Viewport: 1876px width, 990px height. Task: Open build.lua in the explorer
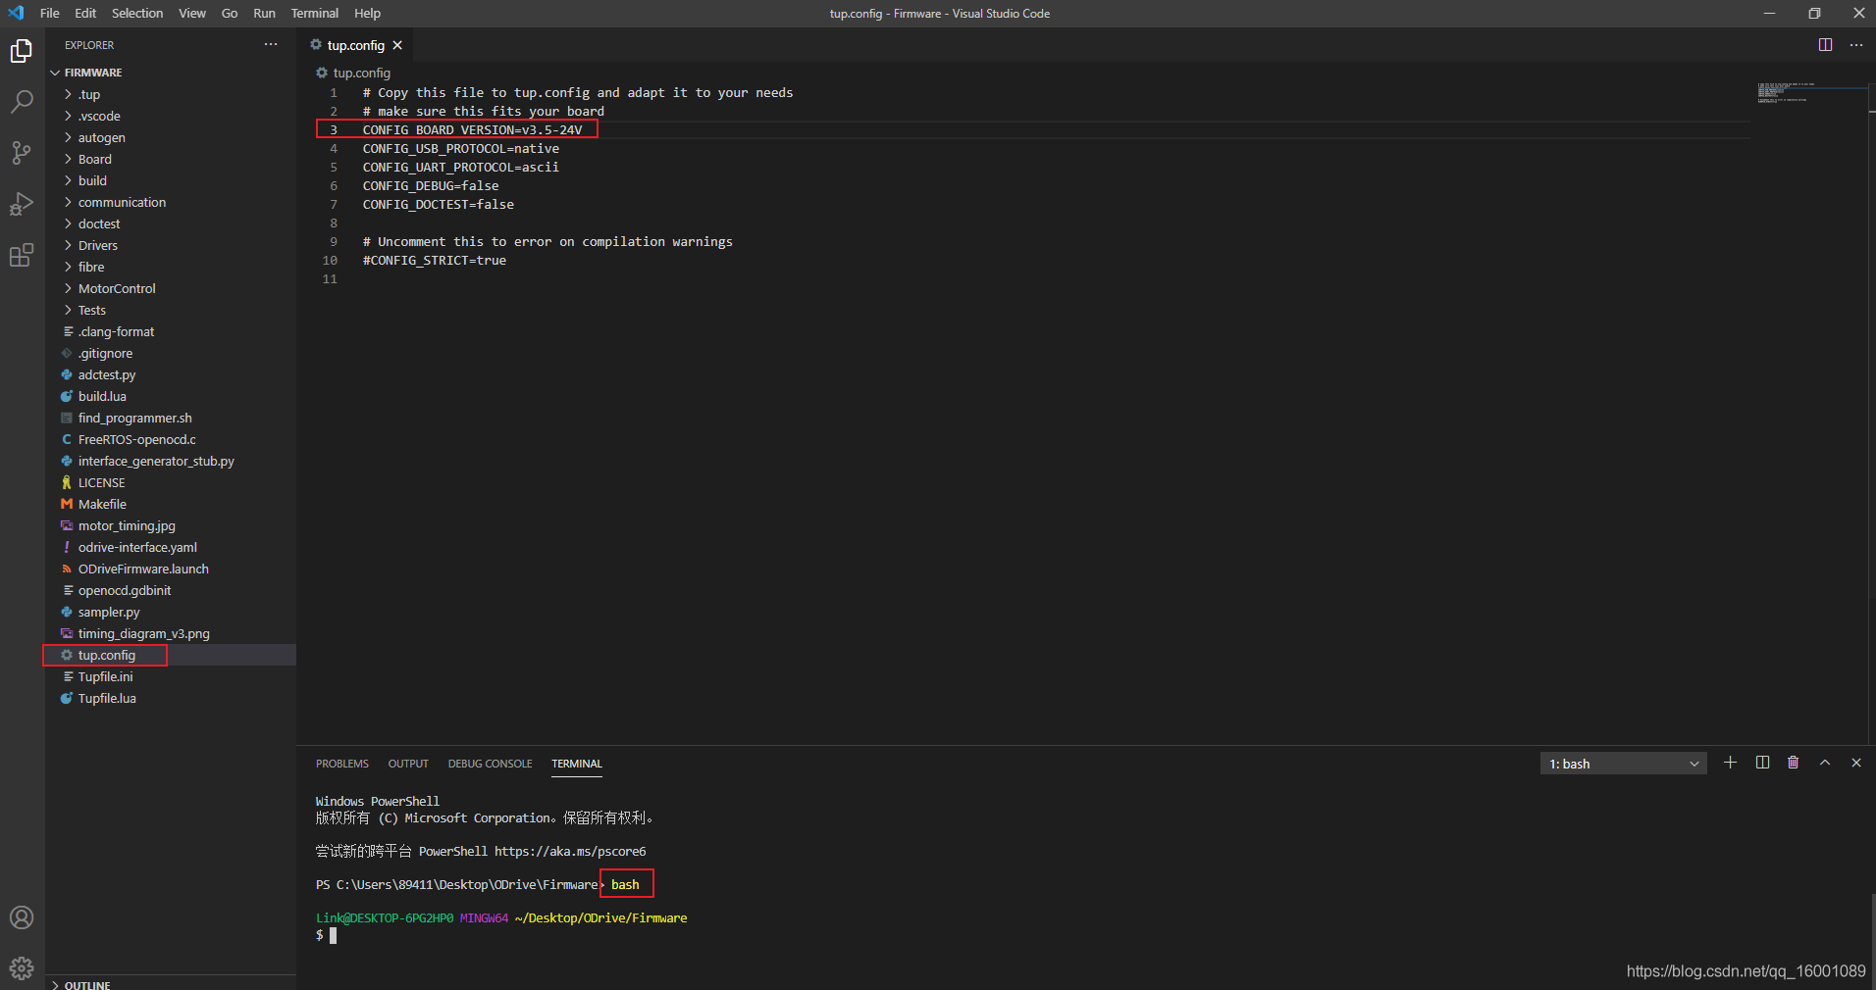[x=102, y=396]
